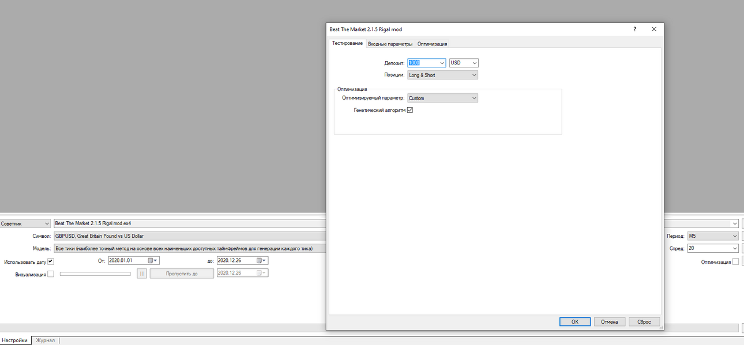Click the Пропустить до button
Screen dimensions: 744x345
point(182,274)
